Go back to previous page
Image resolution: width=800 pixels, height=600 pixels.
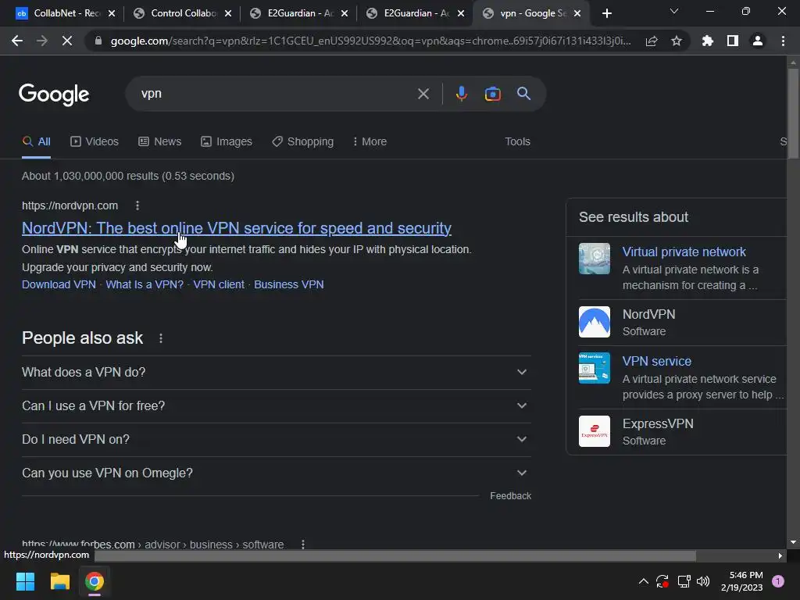point(17,41)
